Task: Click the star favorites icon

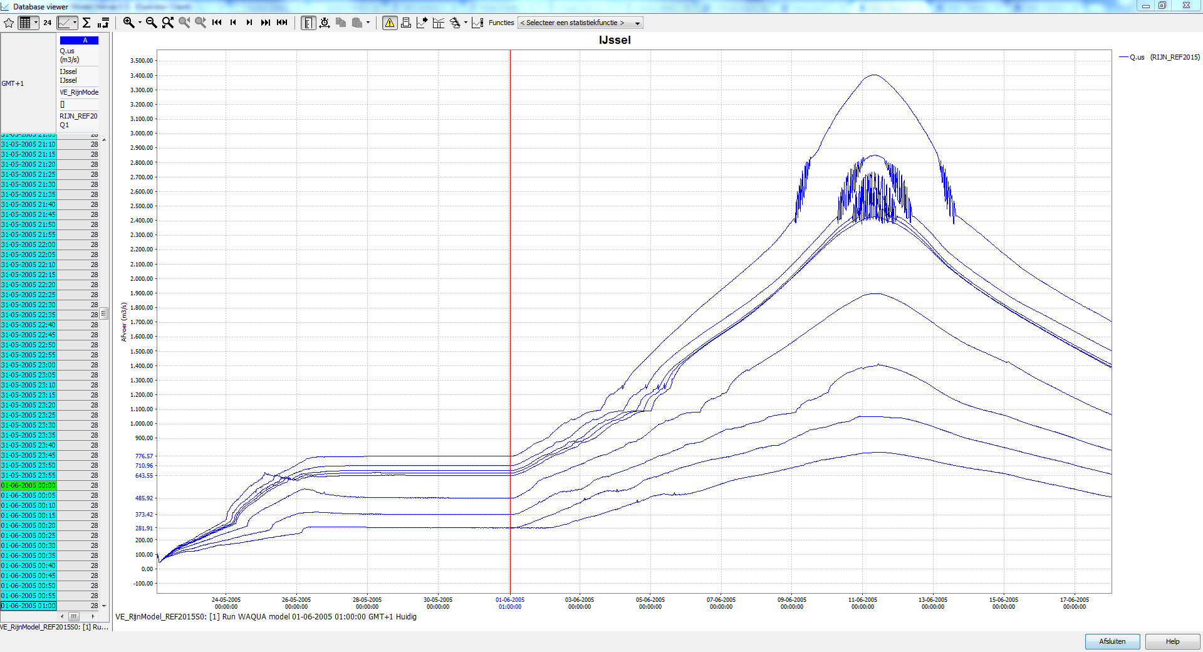Action: pos(9,23)
